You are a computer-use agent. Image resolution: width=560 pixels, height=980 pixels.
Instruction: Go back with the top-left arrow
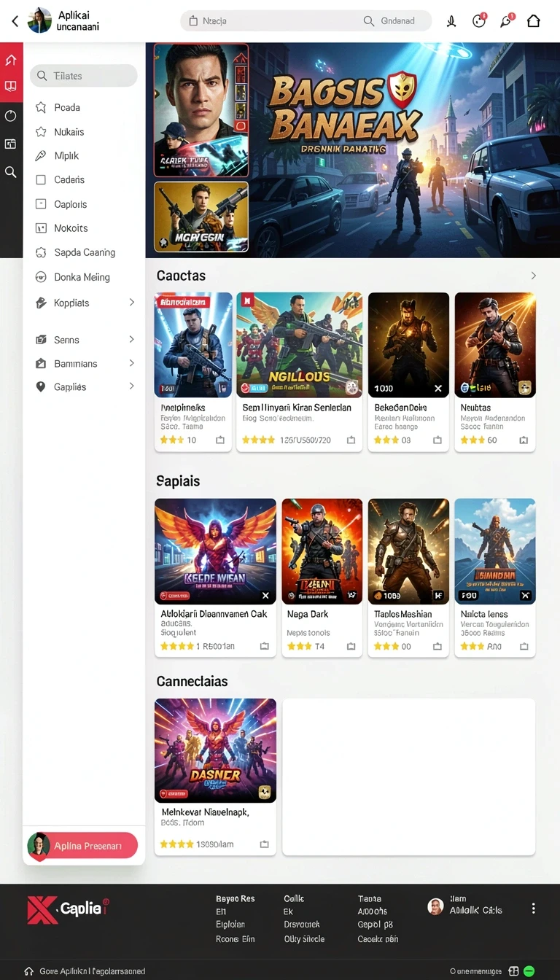15,21
